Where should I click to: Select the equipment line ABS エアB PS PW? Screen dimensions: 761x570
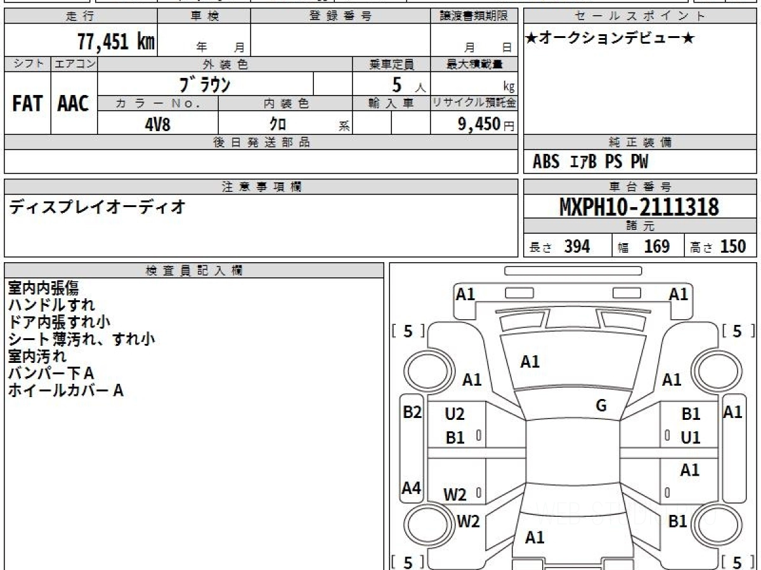pos(590,162)
